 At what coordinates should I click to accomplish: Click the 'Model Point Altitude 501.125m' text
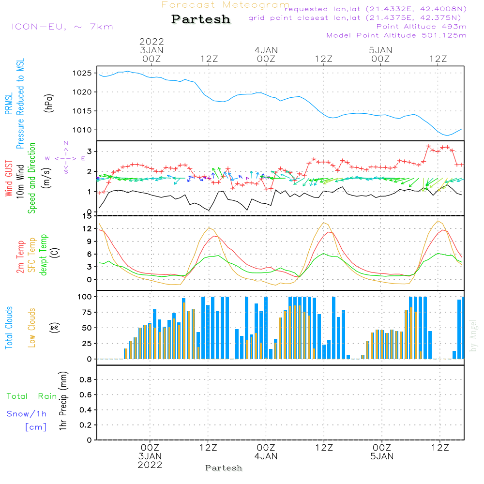[396, 35]
